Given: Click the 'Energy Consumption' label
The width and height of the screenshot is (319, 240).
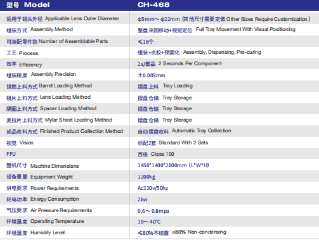Looking at the screenshot, I should coord(55,199).
